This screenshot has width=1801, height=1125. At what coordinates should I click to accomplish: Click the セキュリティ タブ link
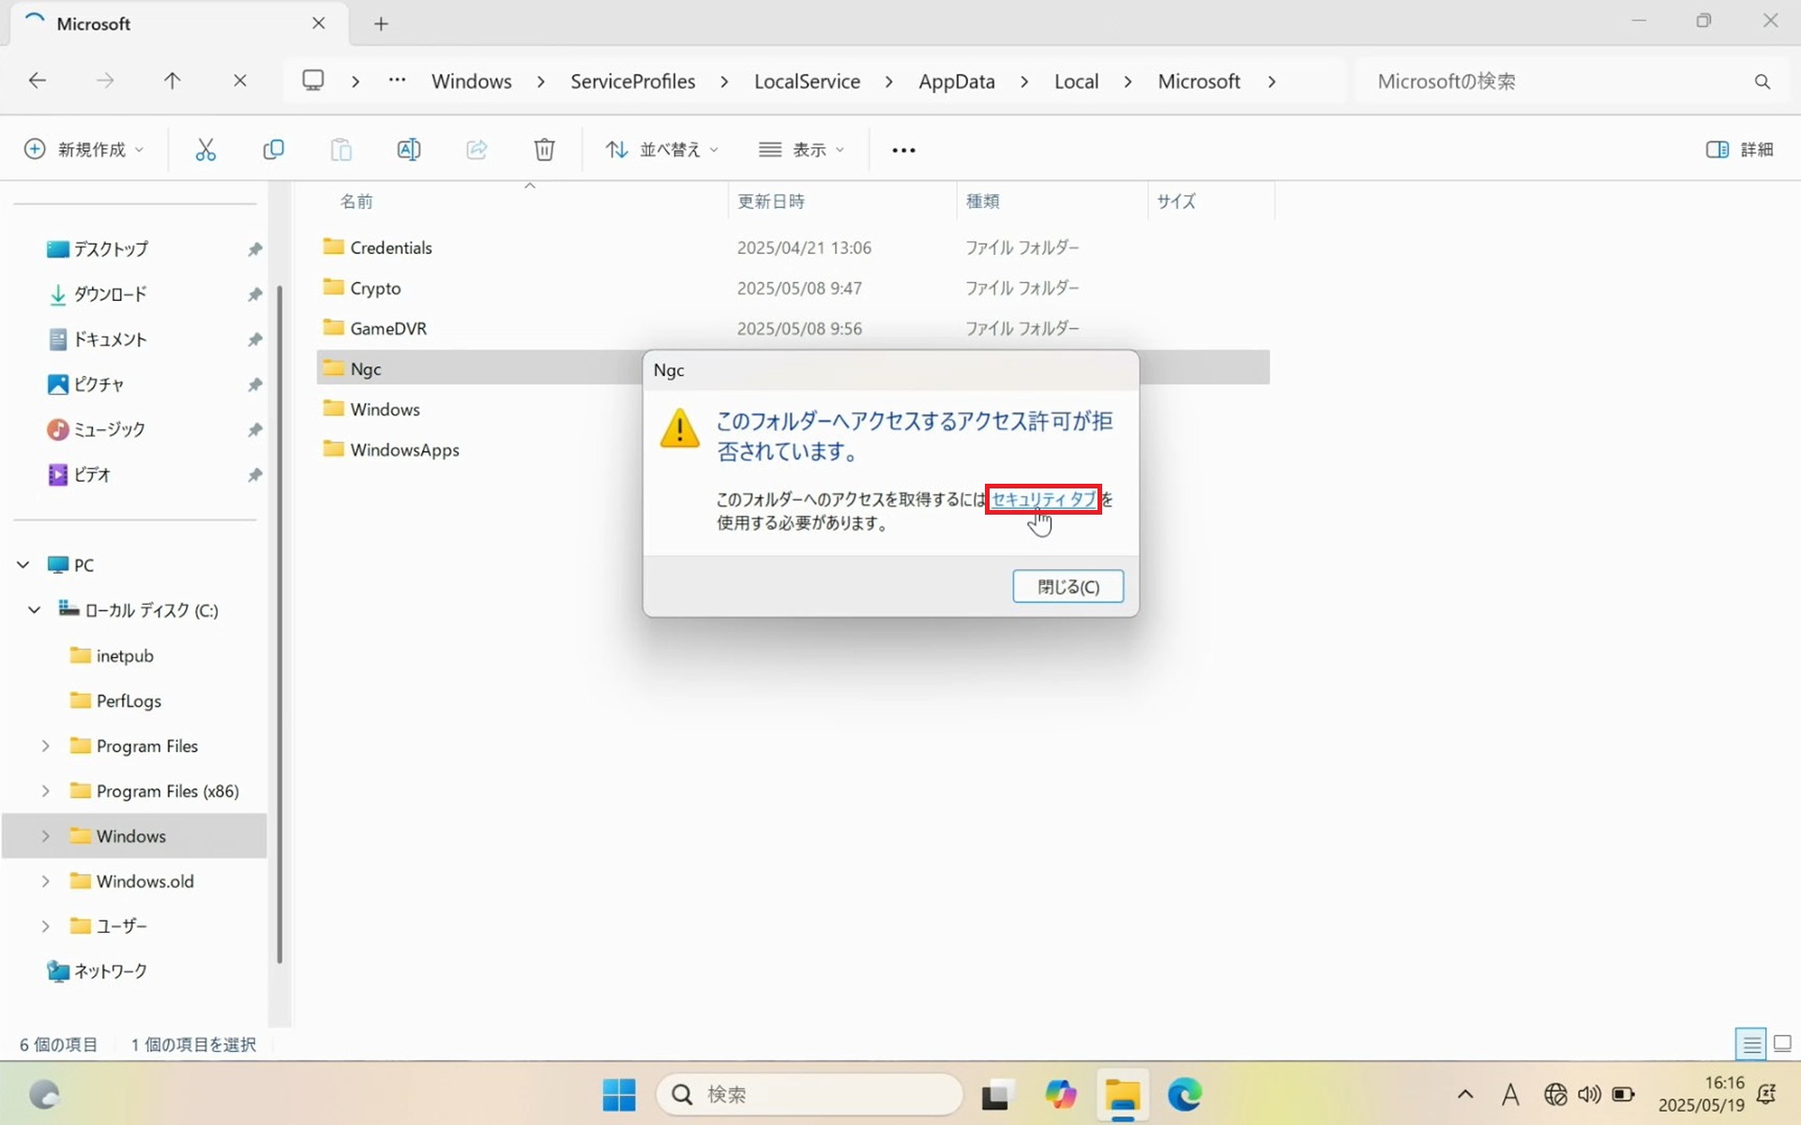(1043, 500)
